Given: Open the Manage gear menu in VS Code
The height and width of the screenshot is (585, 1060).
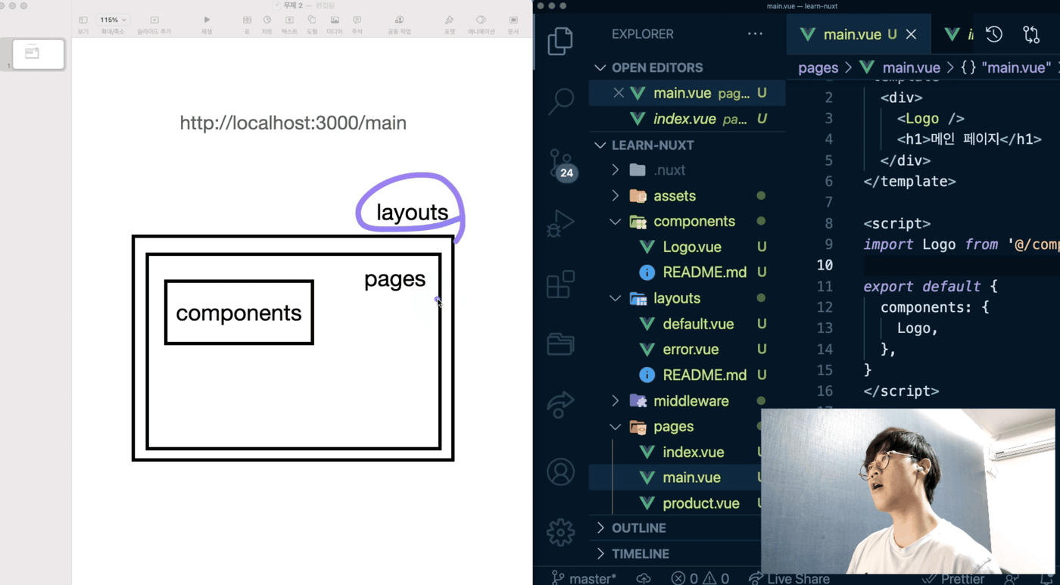Looking at the screenshot, I should pos(560,532).
